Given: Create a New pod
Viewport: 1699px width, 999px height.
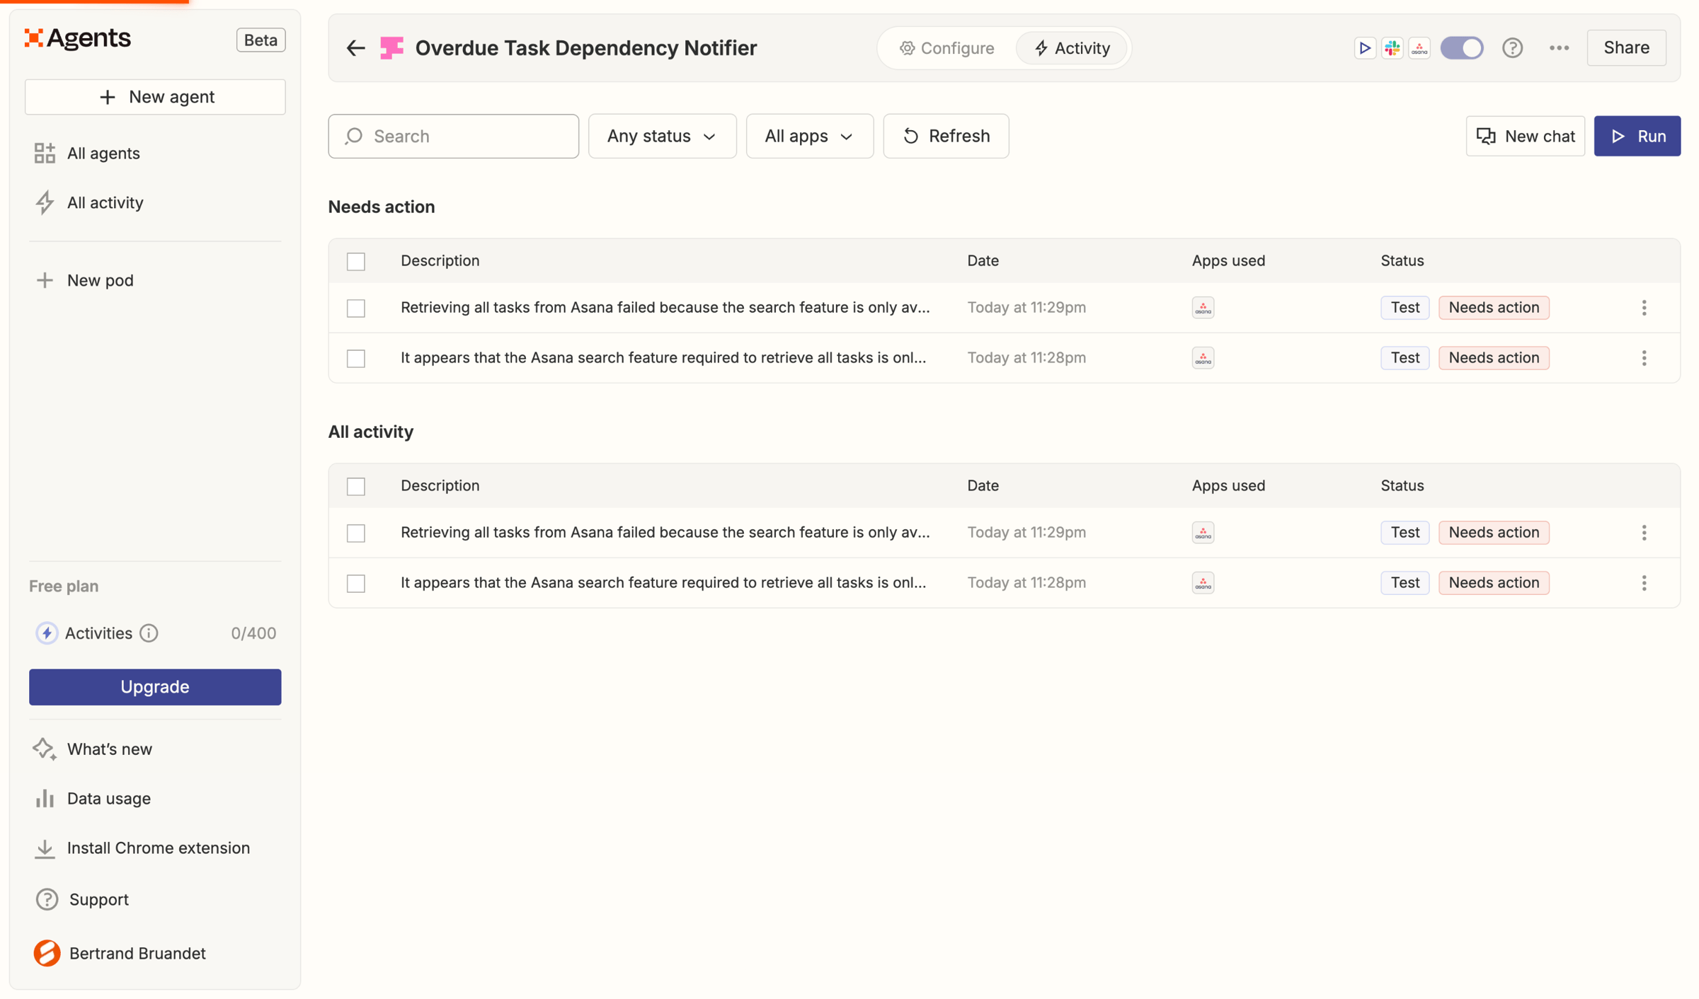Looking at the screenshot, I should tap(84, 280).
